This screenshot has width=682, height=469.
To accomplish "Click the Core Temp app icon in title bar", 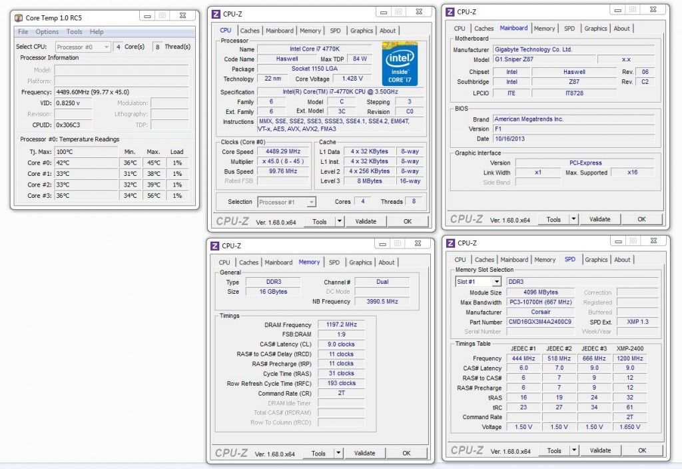I will [19, 18].
